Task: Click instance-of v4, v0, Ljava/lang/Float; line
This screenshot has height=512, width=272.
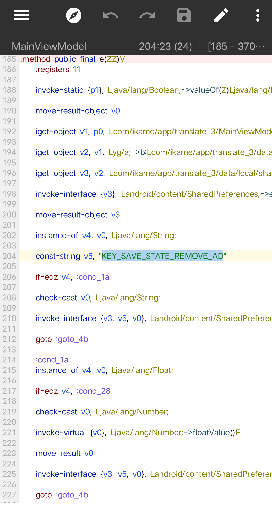Action: pos(104,370)
